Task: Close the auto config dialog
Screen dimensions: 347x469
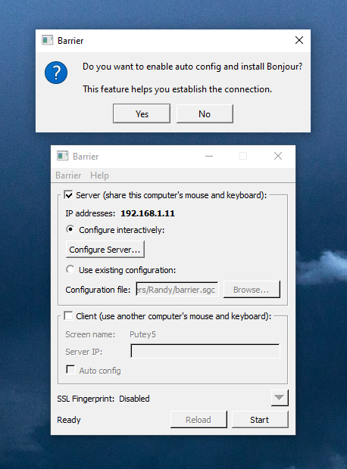Action: 299,40
